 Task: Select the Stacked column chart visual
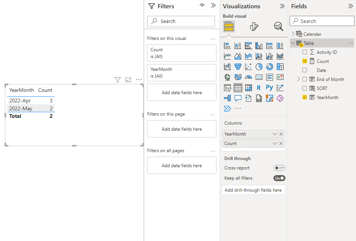238,46
